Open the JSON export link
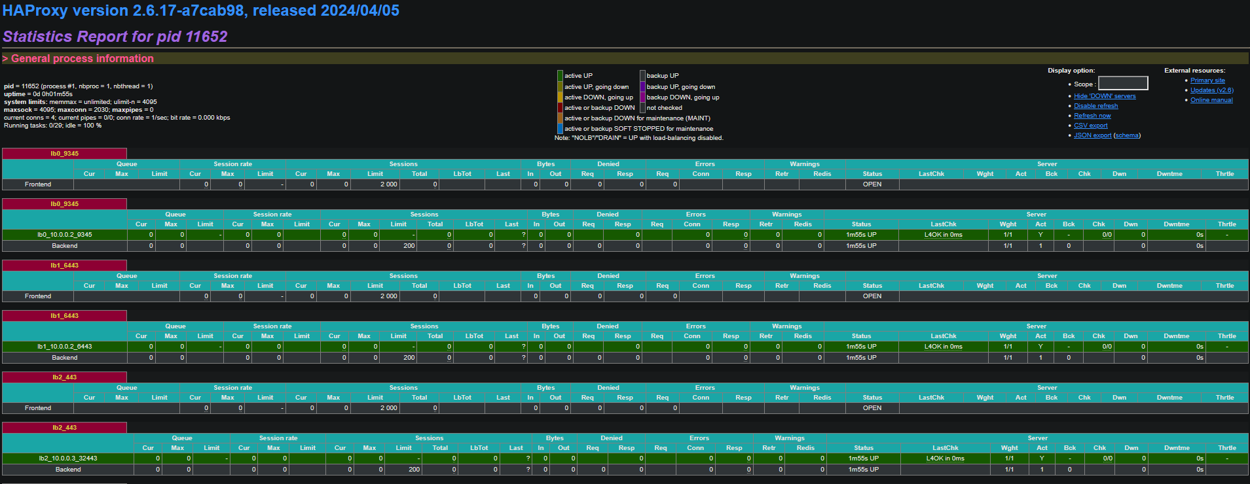The image size is (1250, 484). point(1092,135)
